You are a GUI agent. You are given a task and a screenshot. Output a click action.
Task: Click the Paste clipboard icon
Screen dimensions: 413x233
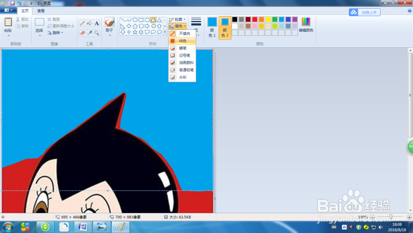click(8, 21)
